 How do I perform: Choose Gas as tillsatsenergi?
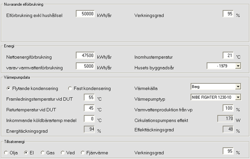click(x=43, y=153)
